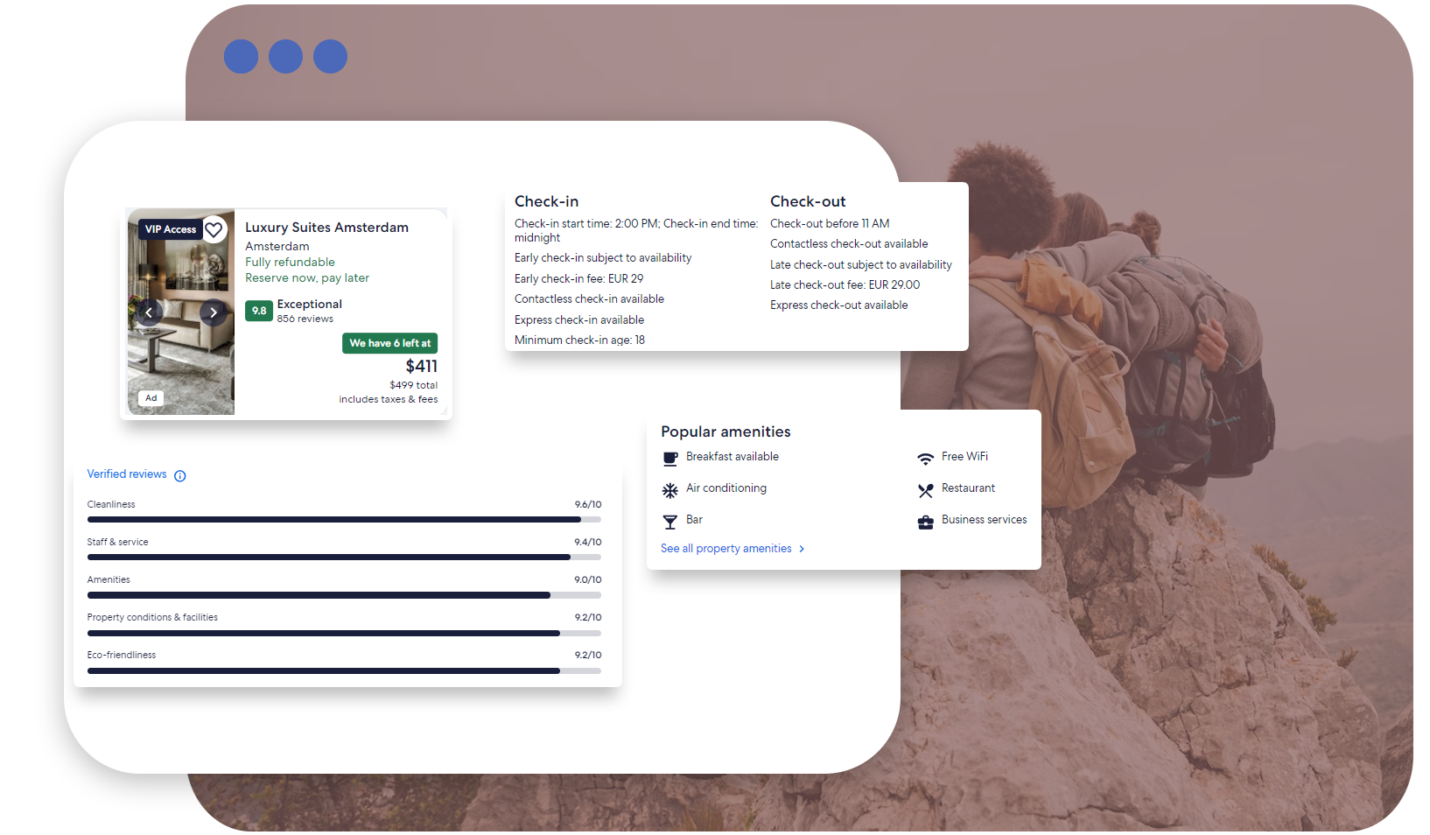The image size is (1430, 835).
Task: Click the Bar cocktail glass icon
Action: pyautogui.click(x=670, y=520)
